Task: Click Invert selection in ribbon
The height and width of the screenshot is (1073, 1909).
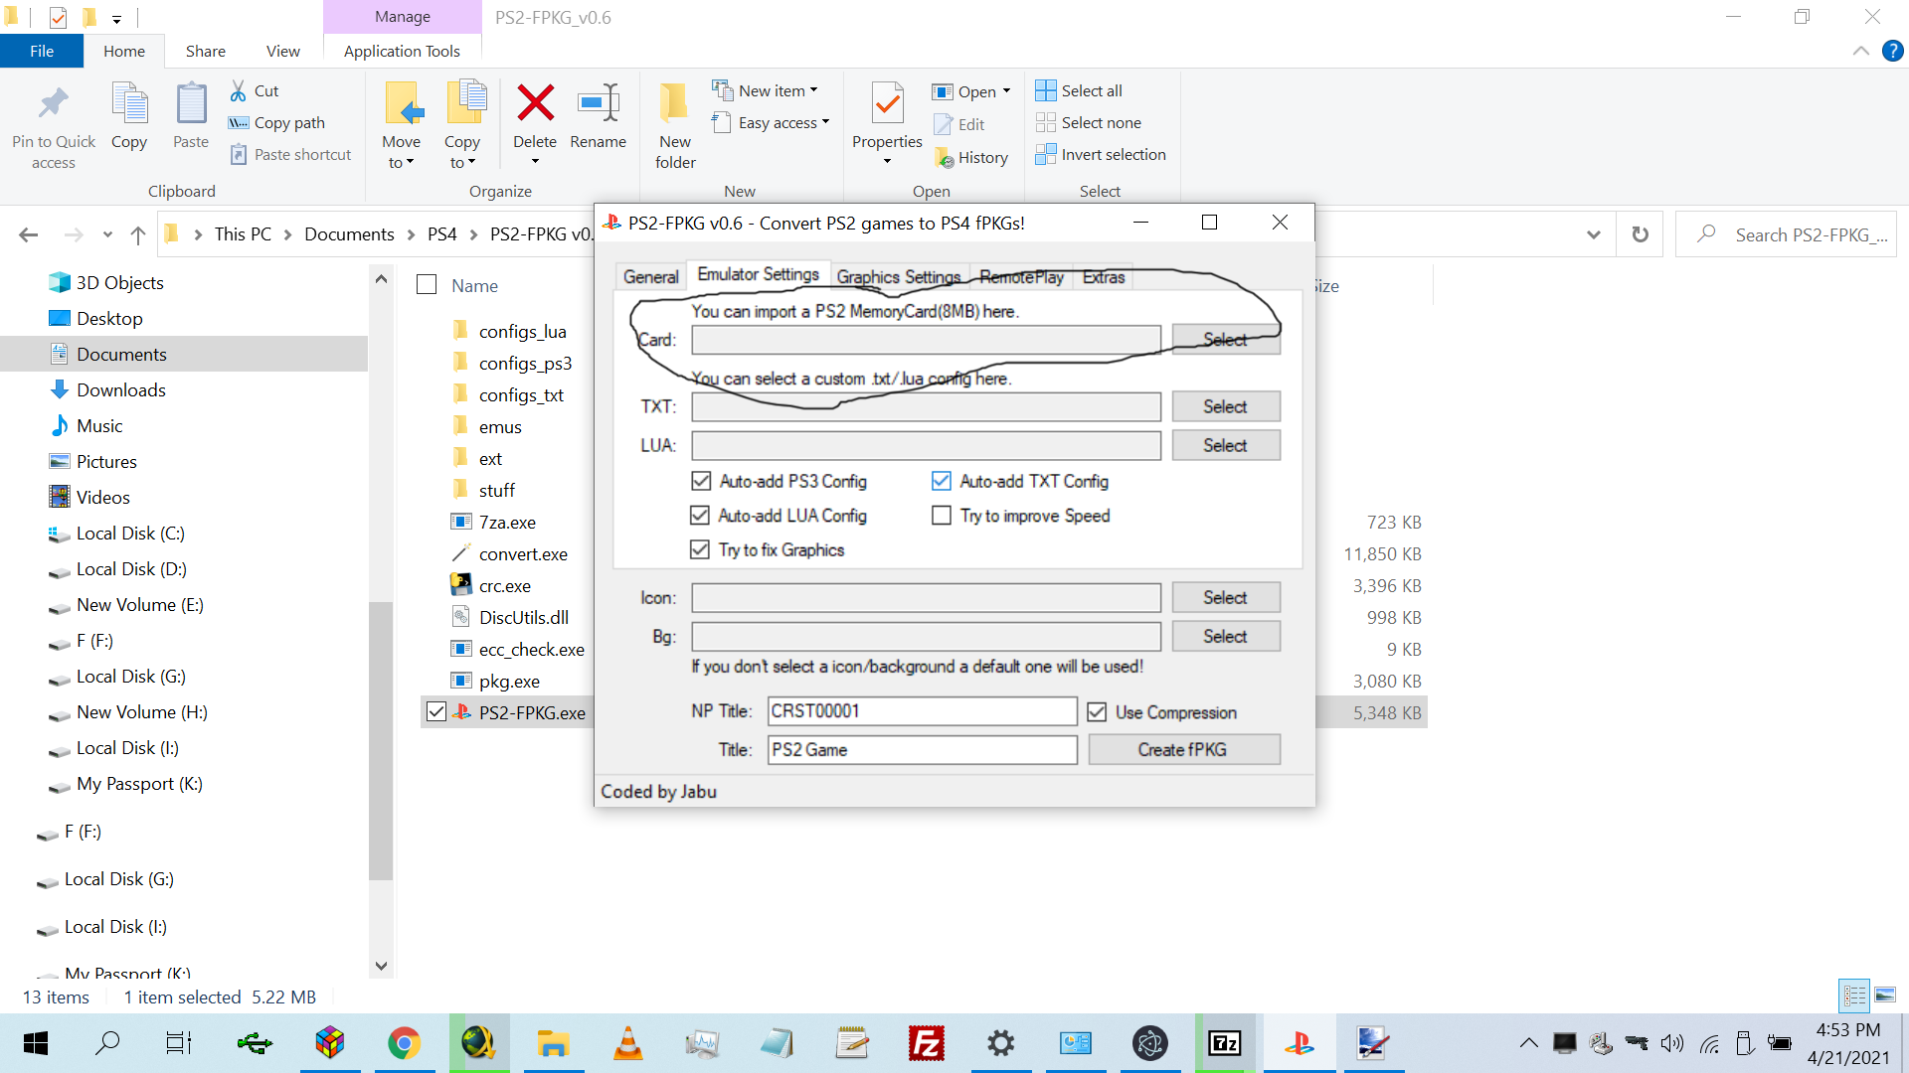Action: coord(1101,154)
